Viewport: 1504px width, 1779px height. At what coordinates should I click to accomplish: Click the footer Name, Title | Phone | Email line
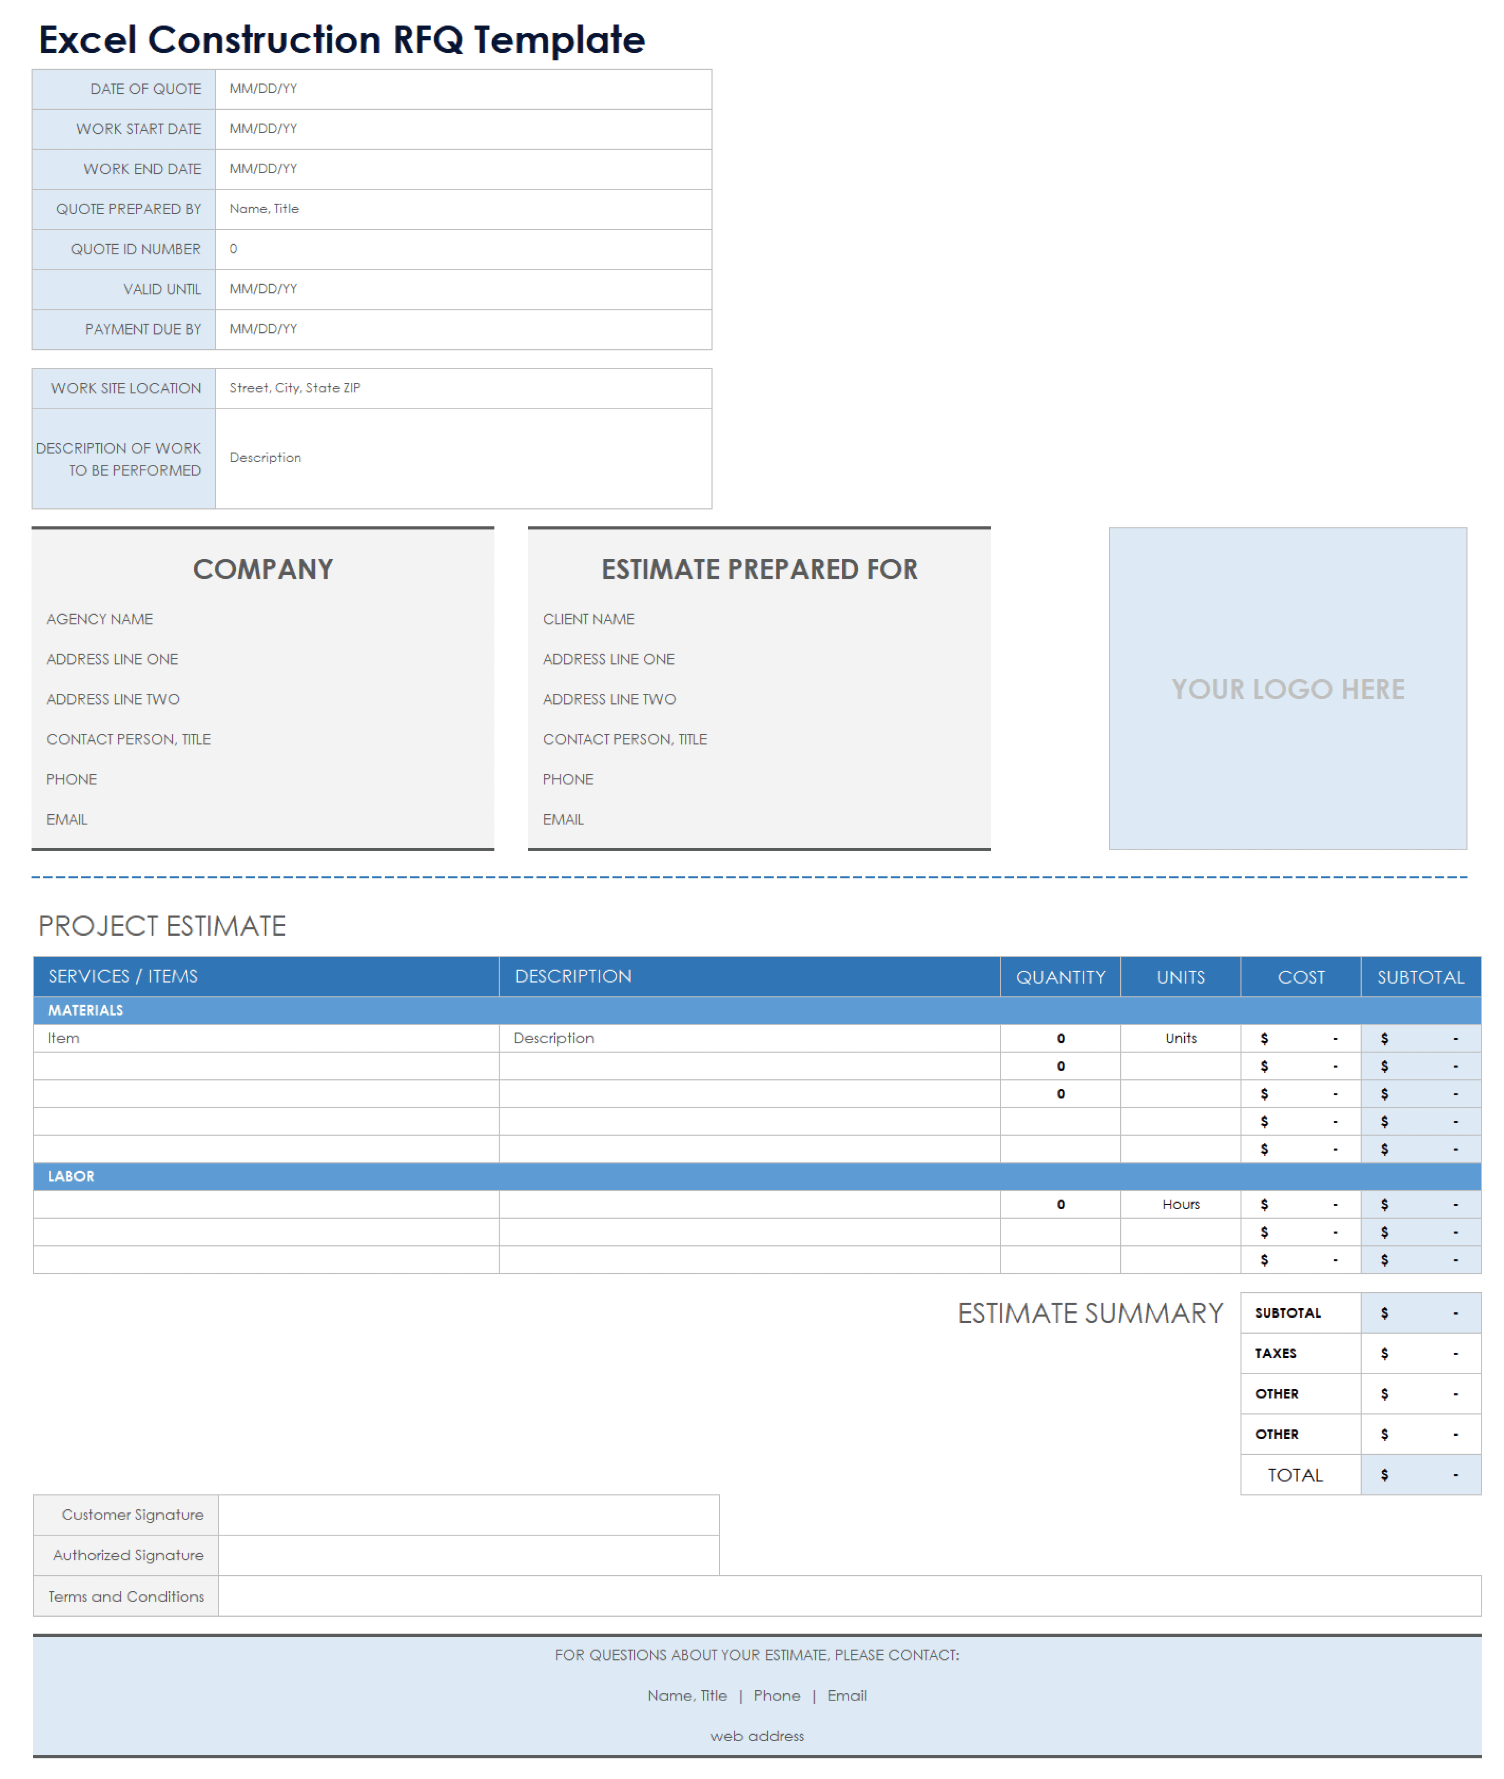(757, 1696)
